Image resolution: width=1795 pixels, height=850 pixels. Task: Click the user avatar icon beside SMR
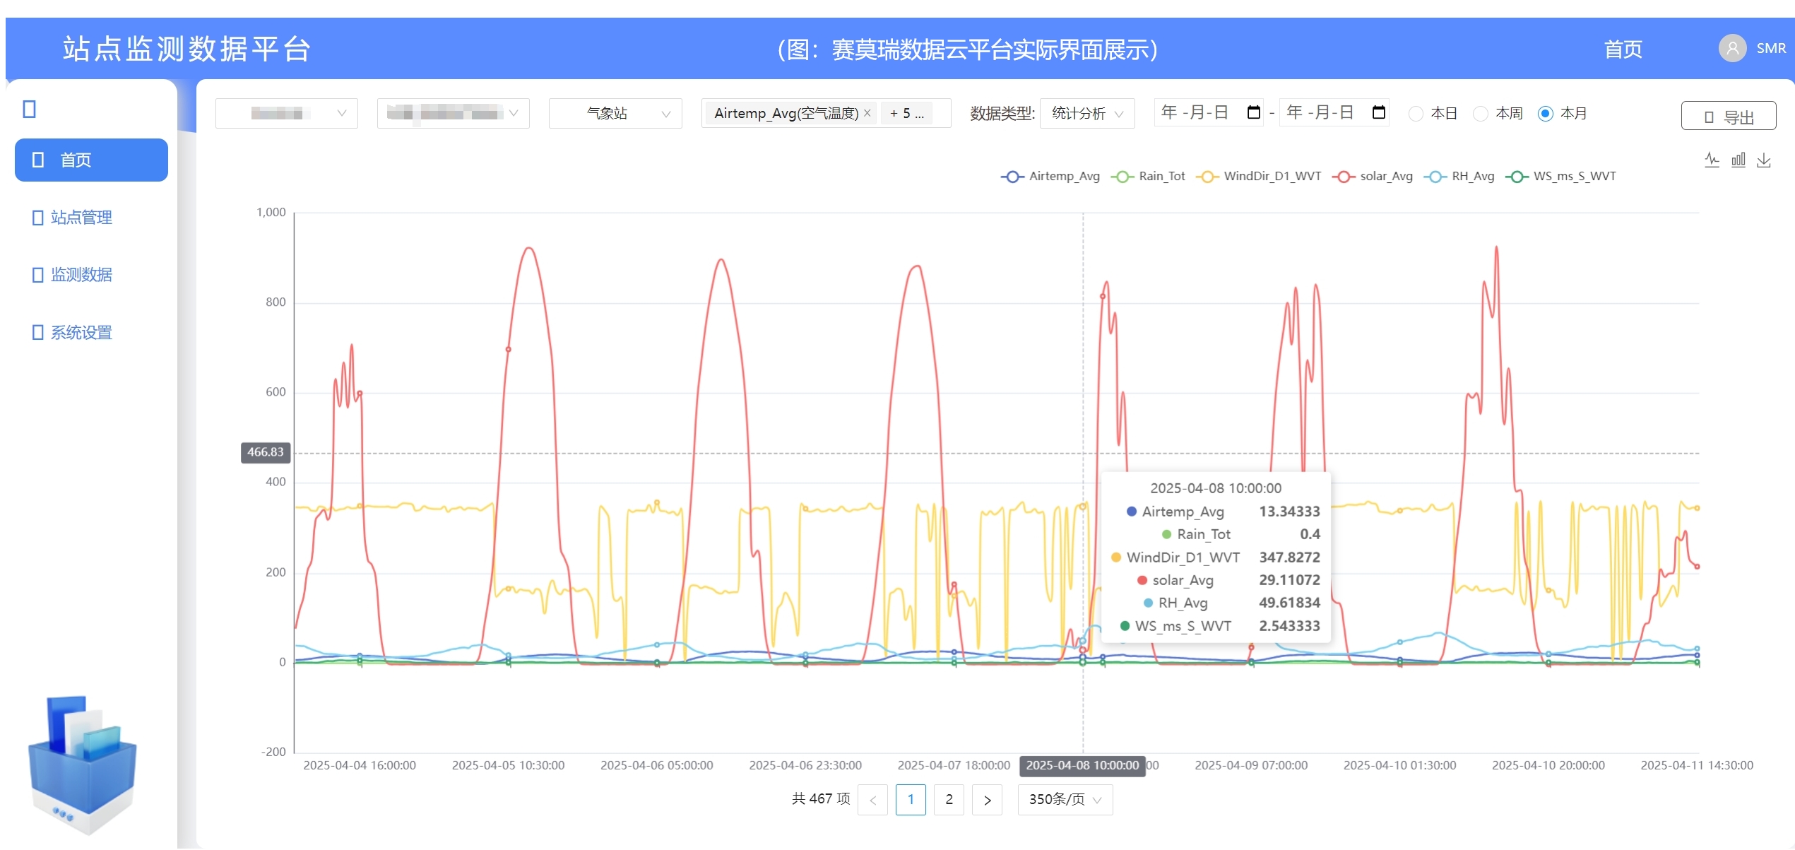[x=1732, y=48]
